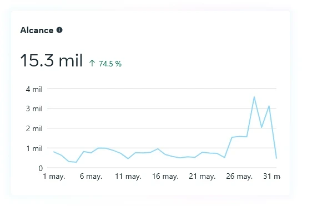Click the 1 mil axis label
The height and width of the screenshot is (217, 312).
click(34, 148)
